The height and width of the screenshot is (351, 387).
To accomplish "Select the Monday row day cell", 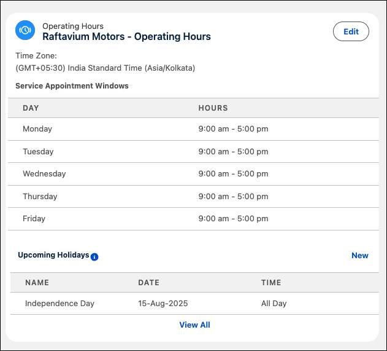I will pos(37,129).
